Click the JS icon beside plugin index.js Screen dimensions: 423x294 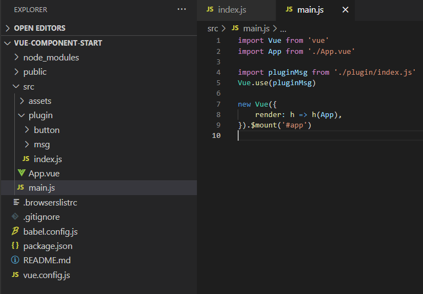point(26,159)
